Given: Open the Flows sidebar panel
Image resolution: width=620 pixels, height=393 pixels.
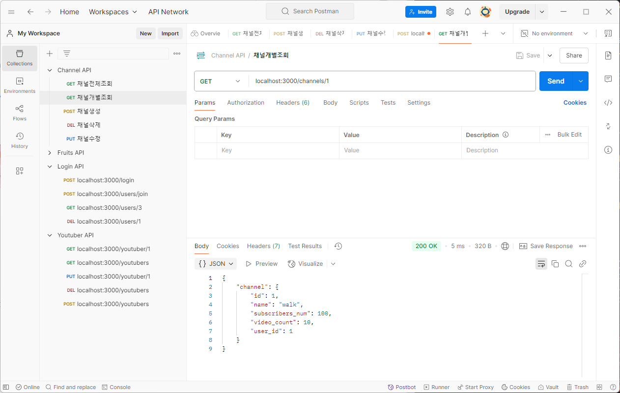Looking at the screenshot, I should pyautogui.click(x=20, y=113).
